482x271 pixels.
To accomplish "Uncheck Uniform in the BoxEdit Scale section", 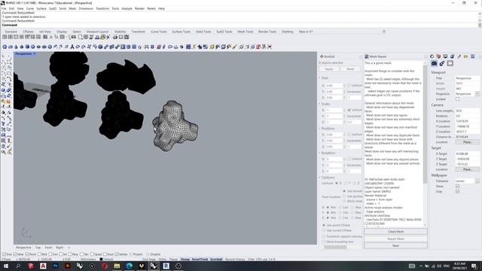I will (349, 110).
